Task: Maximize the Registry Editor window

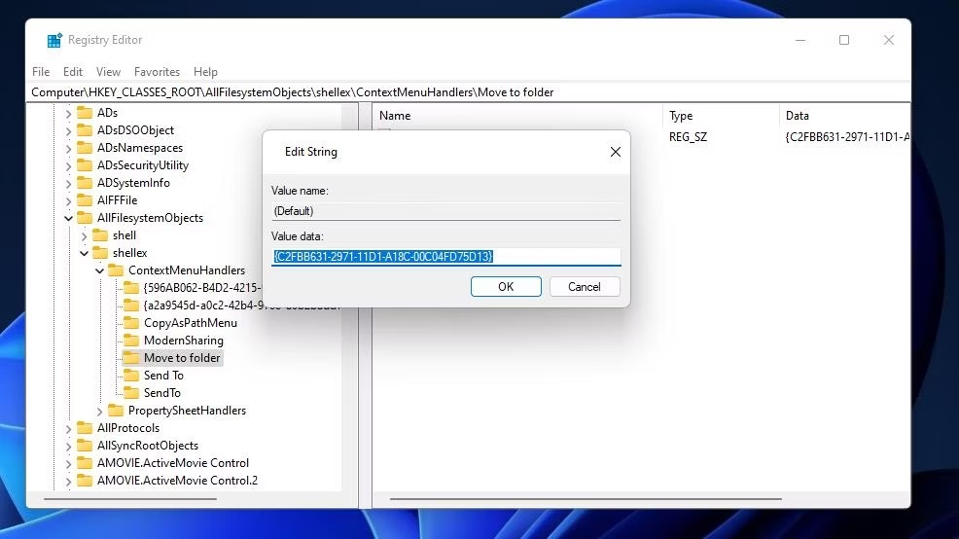Action: click(x=844, y=40)
